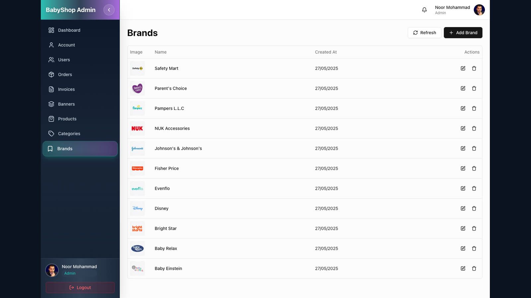This screenshot has height=298, width=531.
Task: Click Add Brand button
Action: click(463, 32)
